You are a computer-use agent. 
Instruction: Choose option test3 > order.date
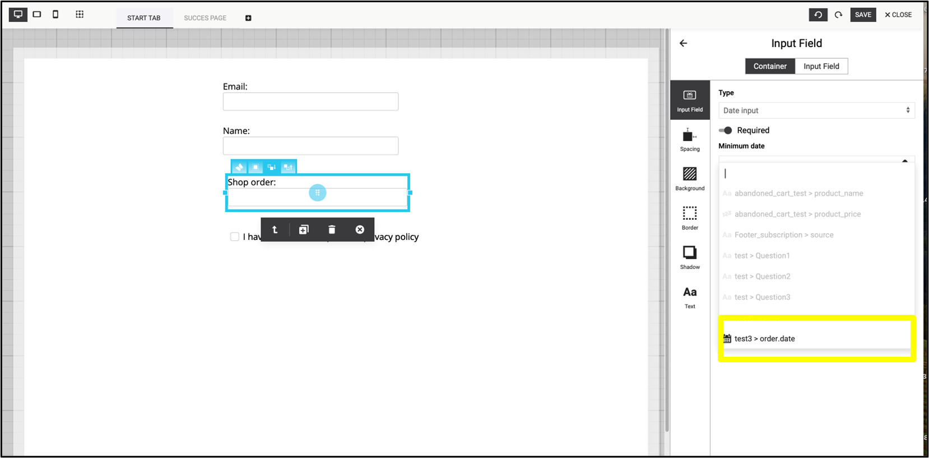(x=817, y=338)
